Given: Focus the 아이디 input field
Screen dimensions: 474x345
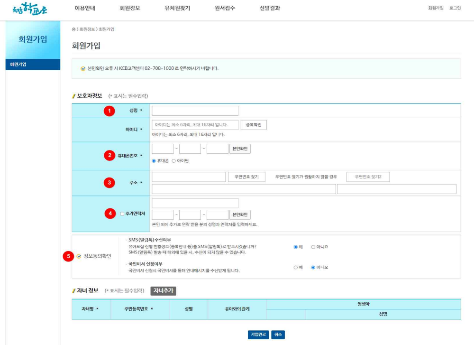Looking at the screenshot, I should (x=195, y=125).
